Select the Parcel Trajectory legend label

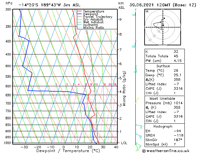[97, 17]
